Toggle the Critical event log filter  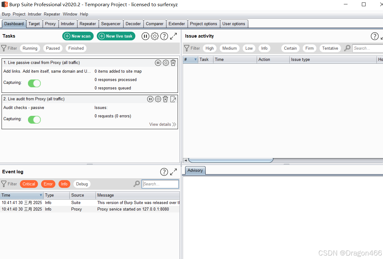[x=29, y=184]
